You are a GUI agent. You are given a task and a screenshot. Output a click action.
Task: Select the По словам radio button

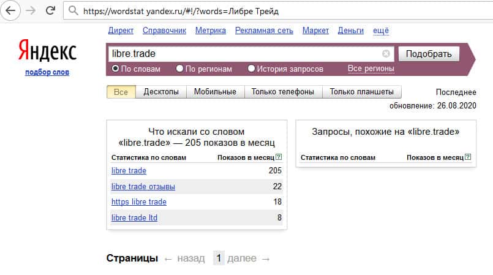tap(115, 69)
